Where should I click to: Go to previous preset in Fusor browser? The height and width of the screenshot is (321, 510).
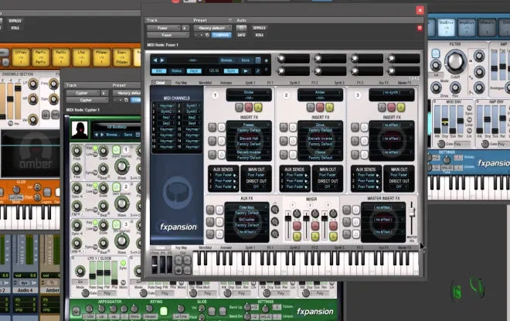click(x=155, y=60)
